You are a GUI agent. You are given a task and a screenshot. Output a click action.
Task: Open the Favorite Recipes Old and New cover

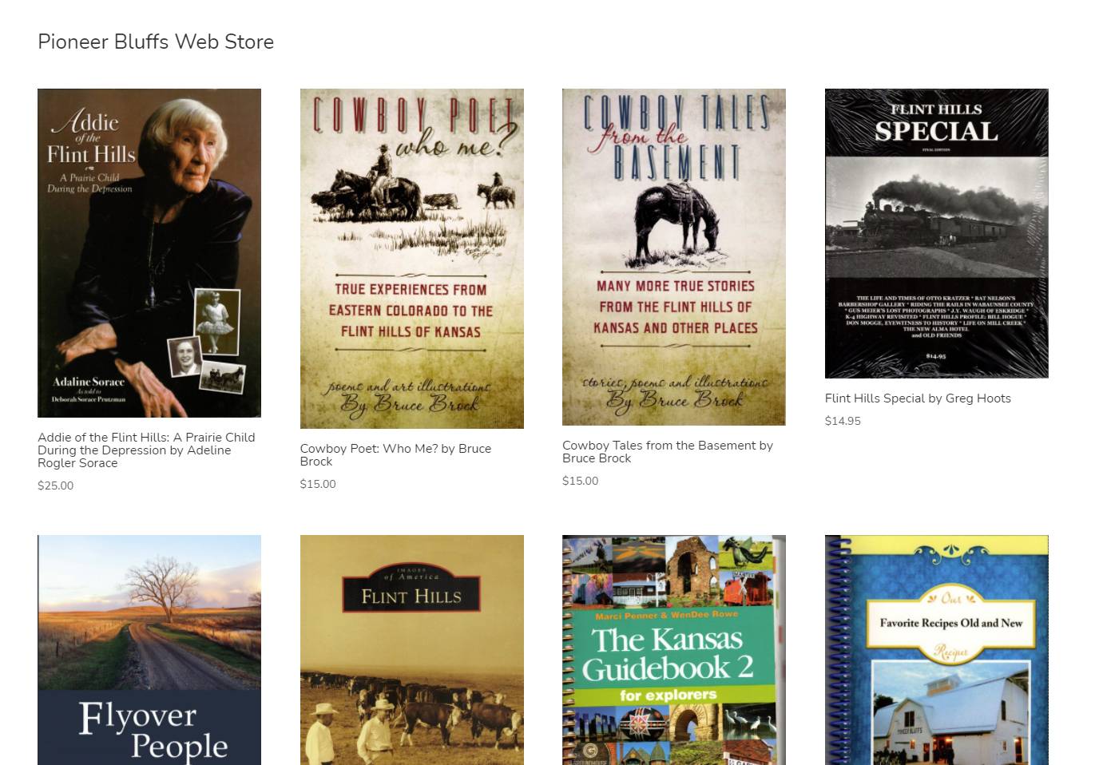point(937,650)
